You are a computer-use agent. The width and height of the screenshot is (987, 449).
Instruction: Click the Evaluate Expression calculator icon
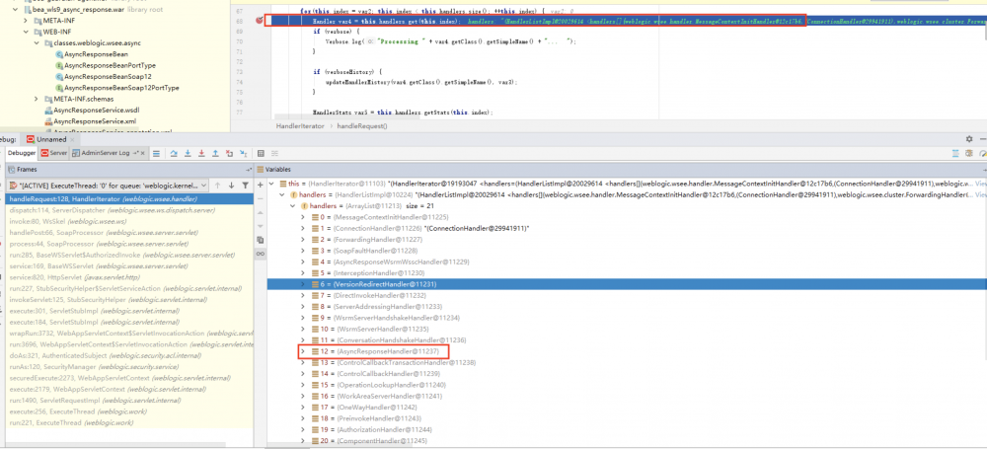click(x=261, y=153)
